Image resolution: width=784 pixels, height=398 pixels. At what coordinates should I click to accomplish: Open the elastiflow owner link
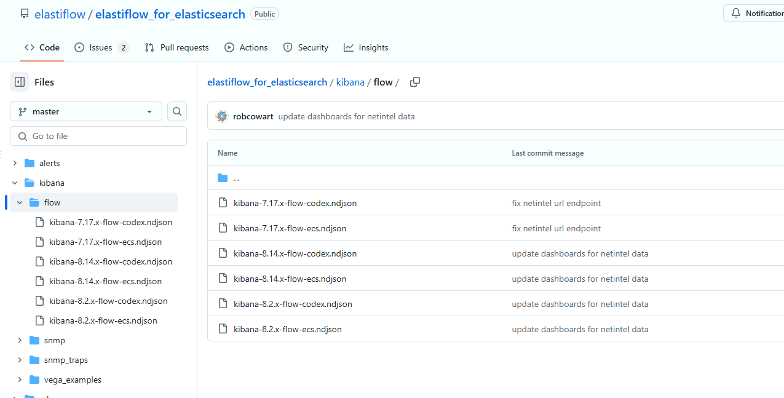pos(60,14)
